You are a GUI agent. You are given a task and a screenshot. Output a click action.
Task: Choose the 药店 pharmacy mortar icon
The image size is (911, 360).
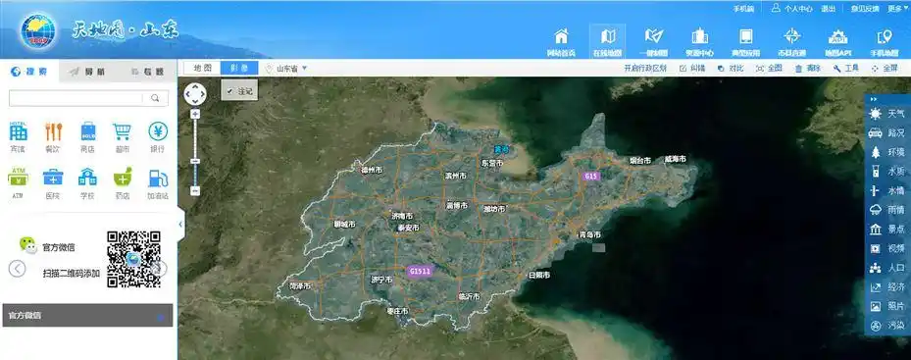[x=123, y=177]
